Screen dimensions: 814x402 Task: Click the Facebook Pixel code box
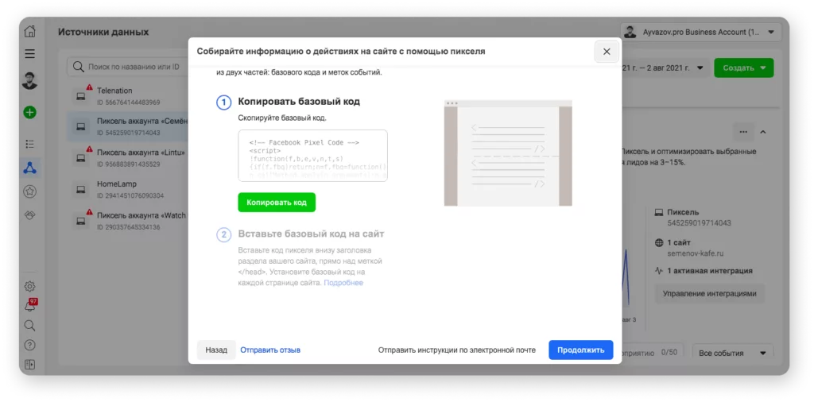tap(312, 156)
